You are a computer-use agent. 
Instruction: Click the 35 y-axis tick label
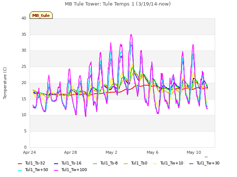click(x=24, y=34)
